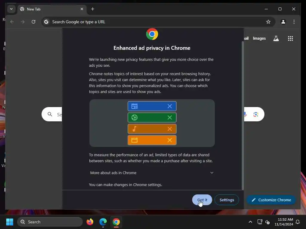The height and width of the screenshot is (229, 306).
Task: Click the music note topic icon
Action: pyautogui.click(x=134, y=129)
